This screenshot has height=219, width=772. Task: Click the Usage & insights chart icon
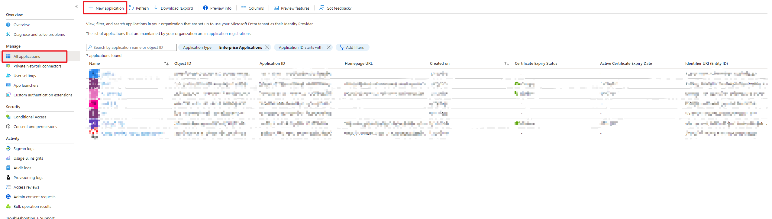[x=8, y=158]
